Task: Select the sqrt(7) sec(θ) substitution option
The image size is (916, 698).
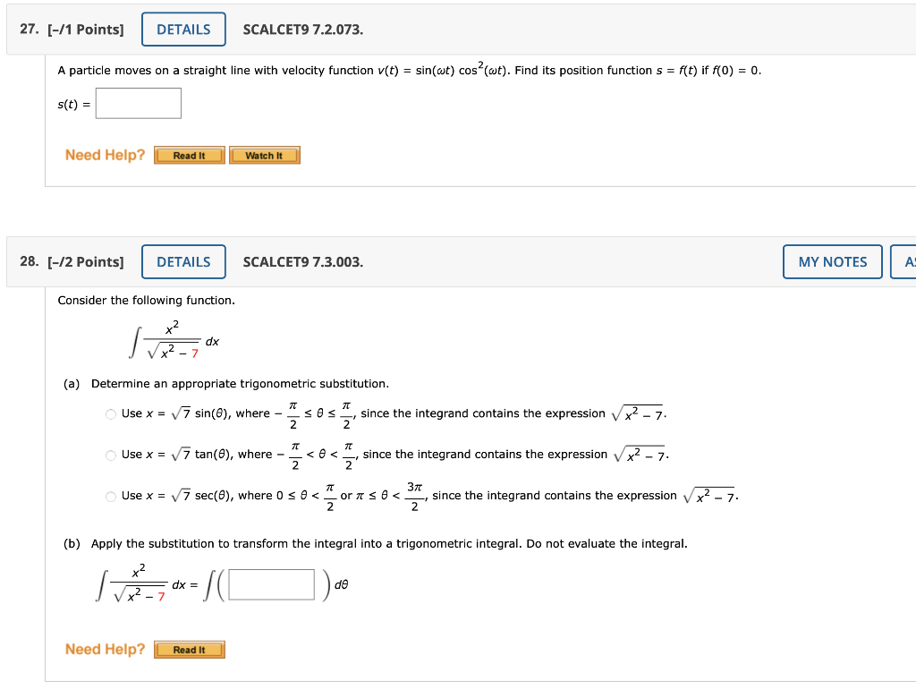Action: (109, 496)
